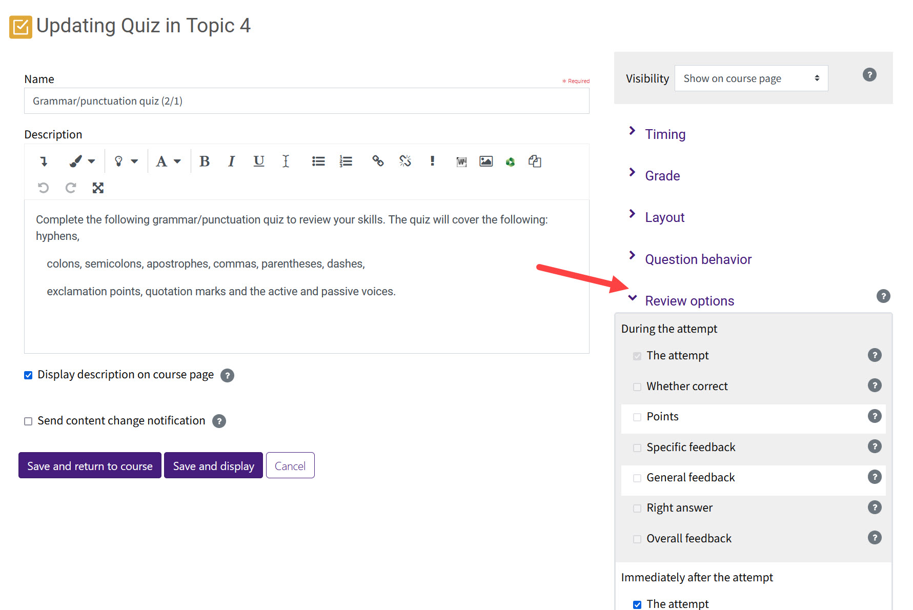Open help for Overall feedback option
This screenshot has width=913, height=610.
[875, 538]
